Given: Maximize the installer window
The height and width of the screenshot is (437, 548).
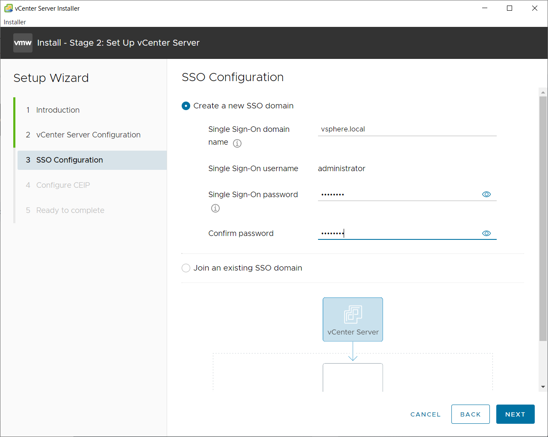Looking at the screenshot, I should click(x=510, y=8).
